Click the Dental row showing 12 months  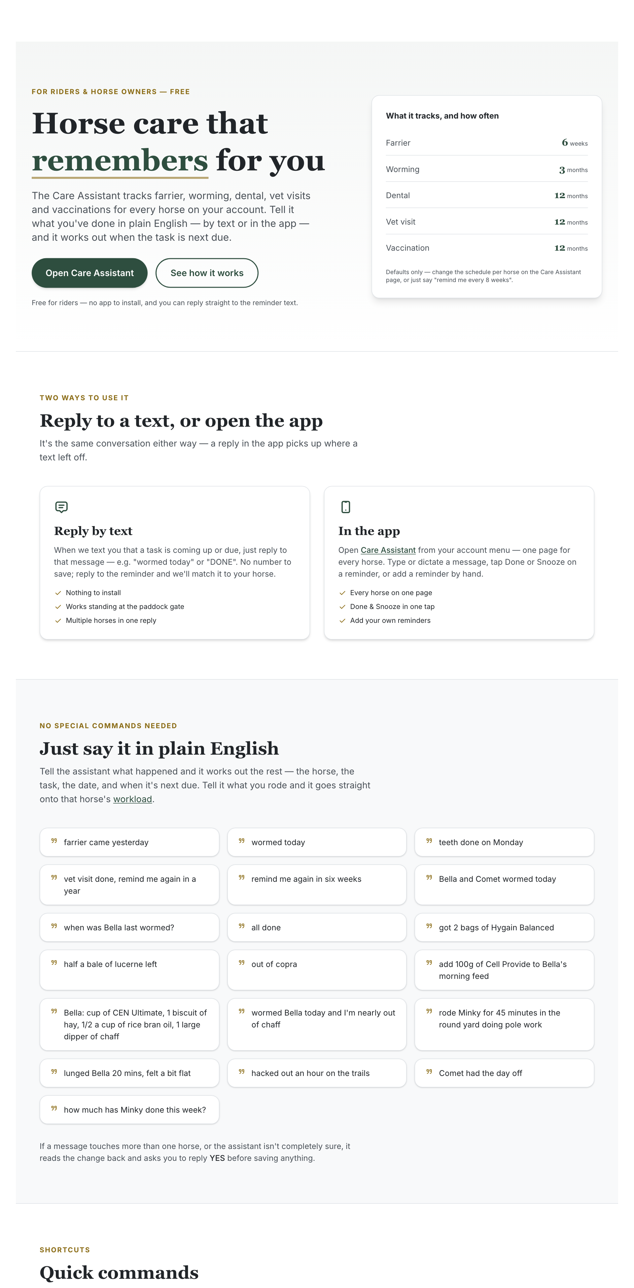486,196
